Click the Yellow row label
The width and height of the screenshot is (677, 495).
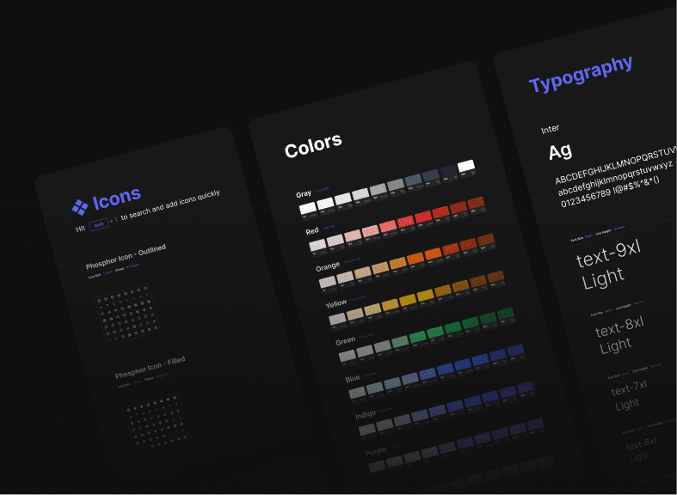[335, 303]
